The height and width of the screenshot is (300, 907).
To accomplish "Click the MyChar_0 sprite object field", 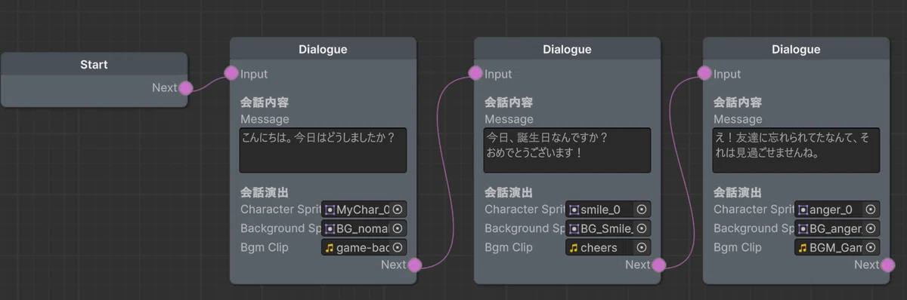I will click(x=364, y=210).
